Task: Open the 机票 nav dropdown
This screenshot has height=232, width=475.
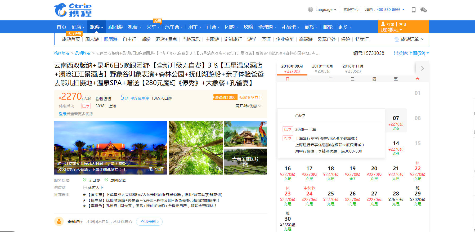Action: 135,27
